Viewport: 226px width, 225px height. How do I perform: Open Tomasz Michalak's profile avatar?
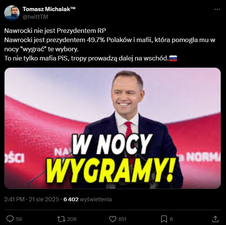[x=12, y=13]
